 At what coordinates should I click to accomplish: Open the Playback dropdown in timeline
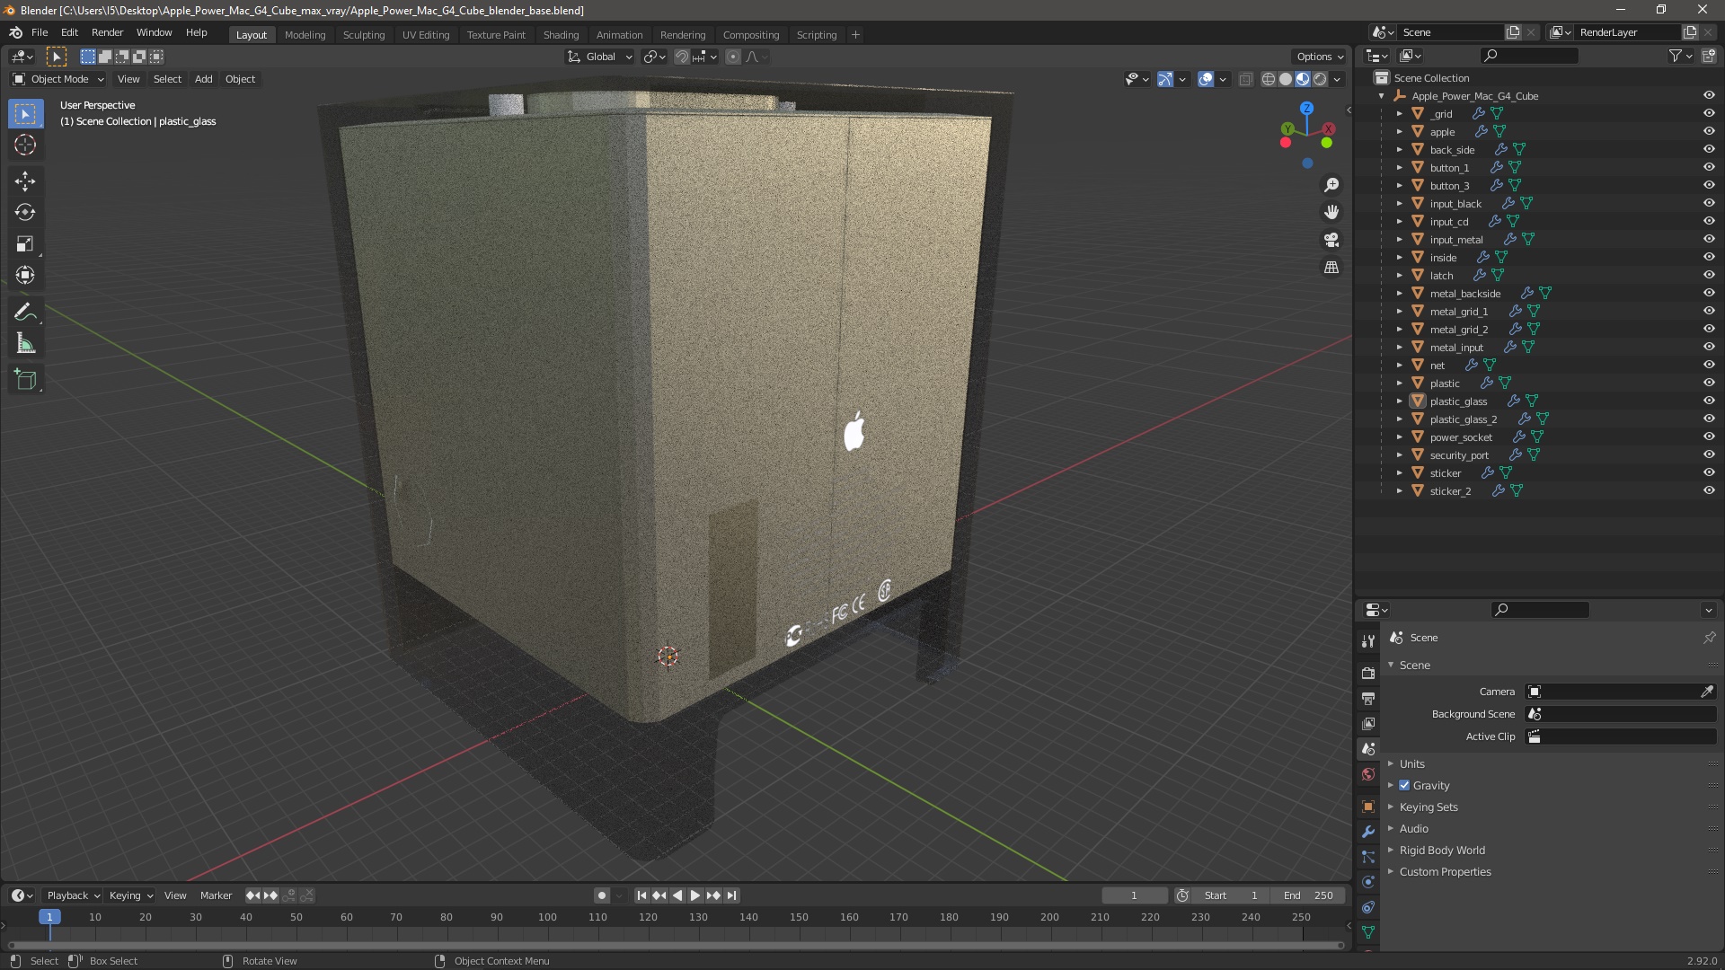click(x=73, y=895)
